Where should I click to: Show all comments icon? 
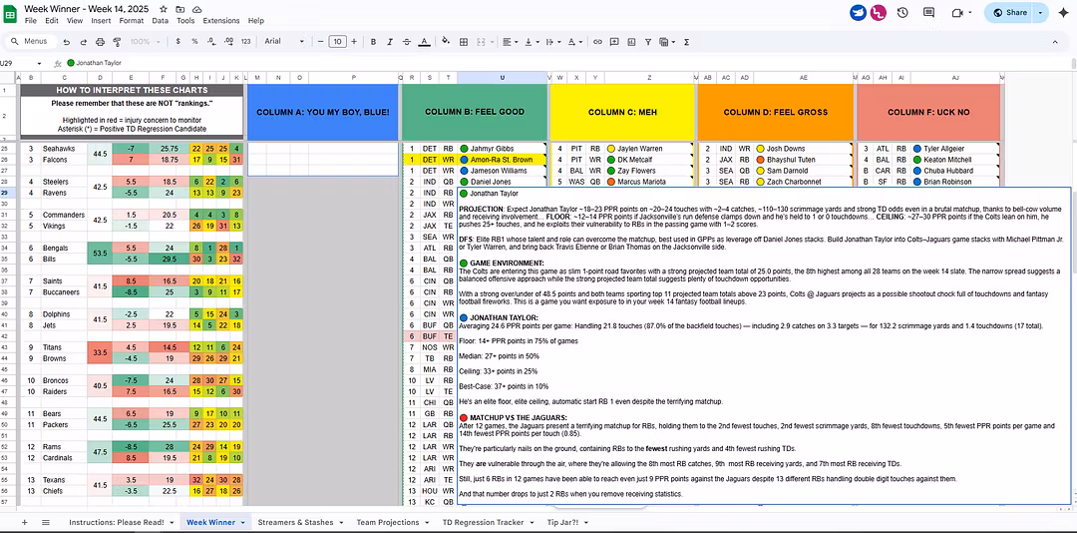point(929,13)
